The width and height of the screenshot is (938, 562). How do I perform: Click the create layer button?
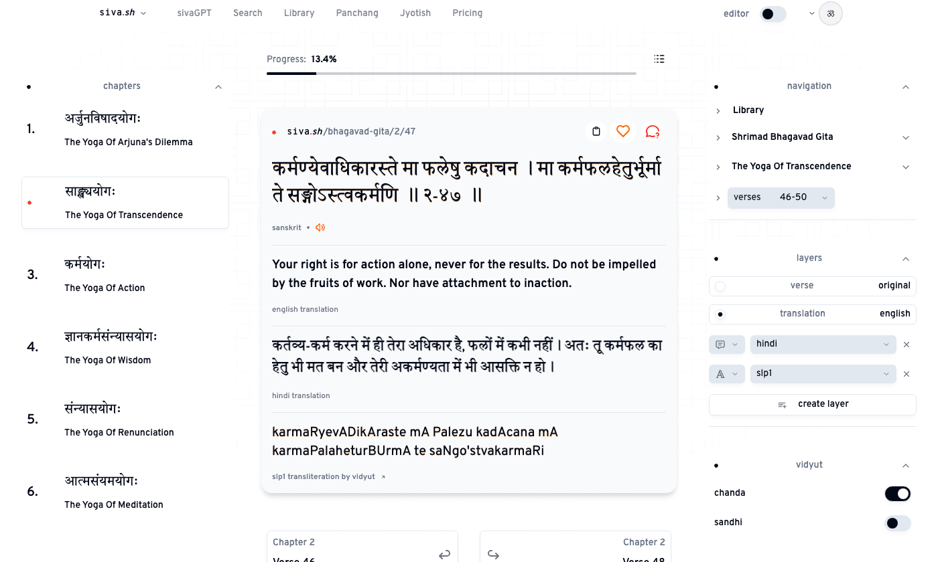coord(813,404)
